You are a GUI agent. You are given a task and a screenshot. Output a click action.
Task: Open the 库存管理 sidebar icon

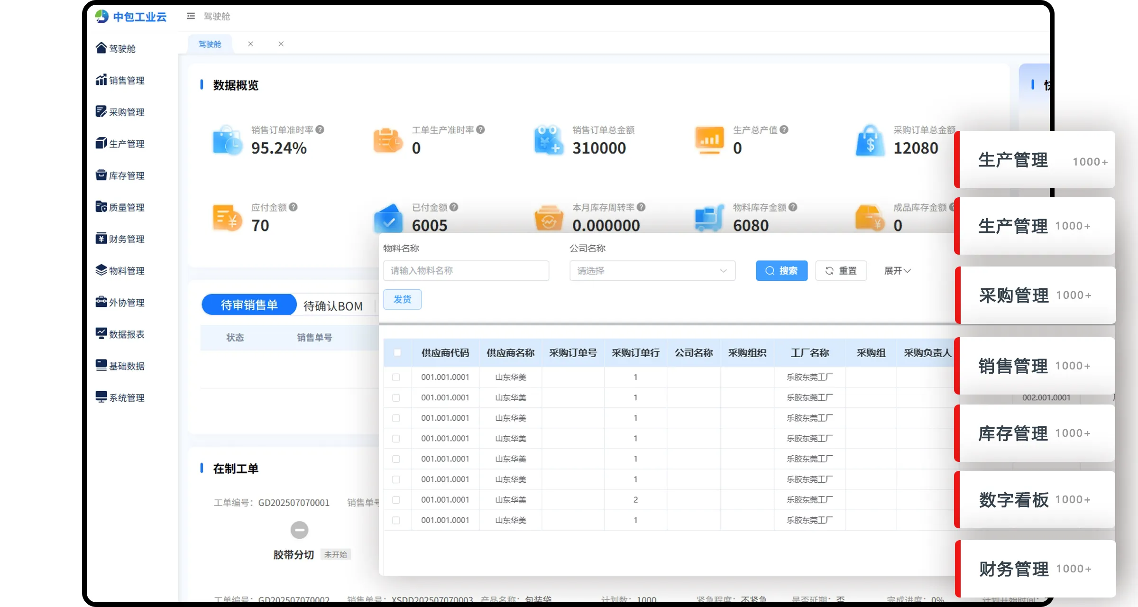point(101,175)
